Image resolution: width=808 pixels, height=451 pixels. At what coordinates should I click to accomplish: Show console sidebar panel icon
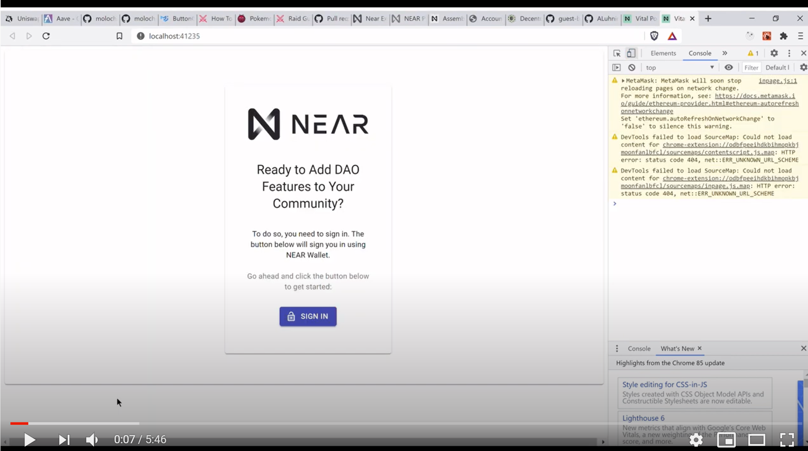coord(616,67)
